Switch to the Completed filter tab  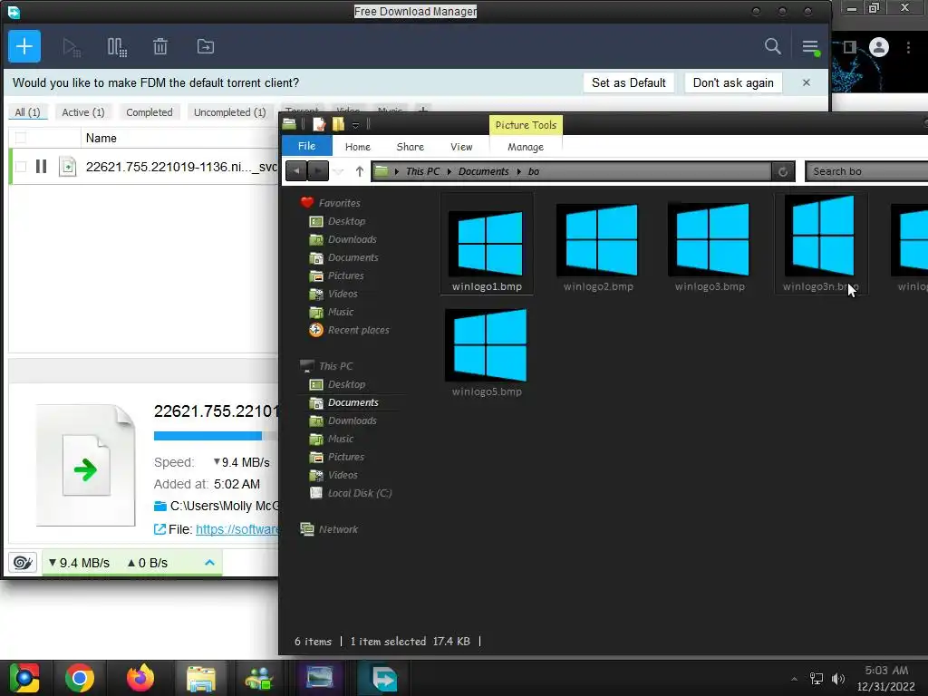pyautogui.click(x=150, y=112)
